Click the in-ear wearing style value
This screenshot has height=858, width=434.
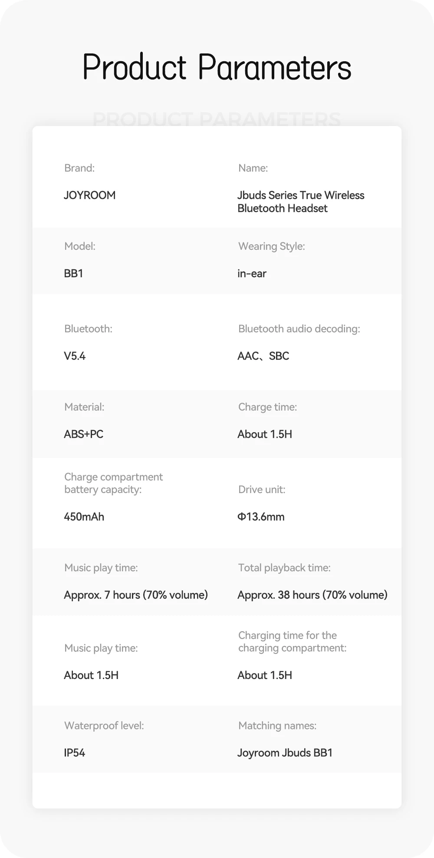coord(252,274)
